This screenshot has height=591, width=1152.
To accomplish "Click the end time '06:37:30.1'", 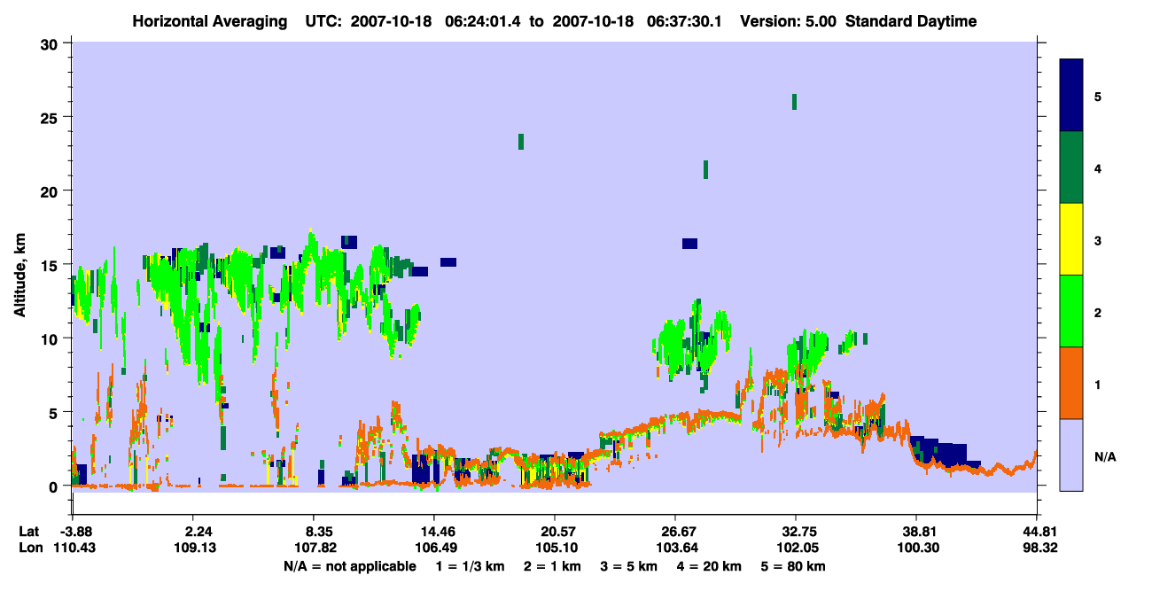I will point(685,21).
